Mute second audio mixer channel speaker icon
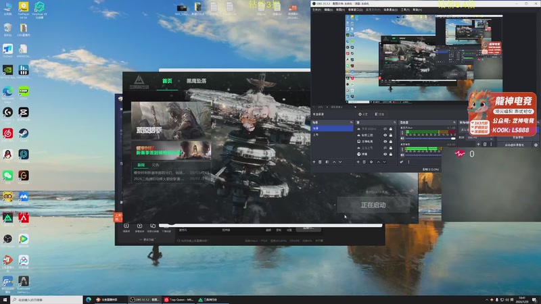This screenshot has height=304, width=541. click(x=402, y=155)
